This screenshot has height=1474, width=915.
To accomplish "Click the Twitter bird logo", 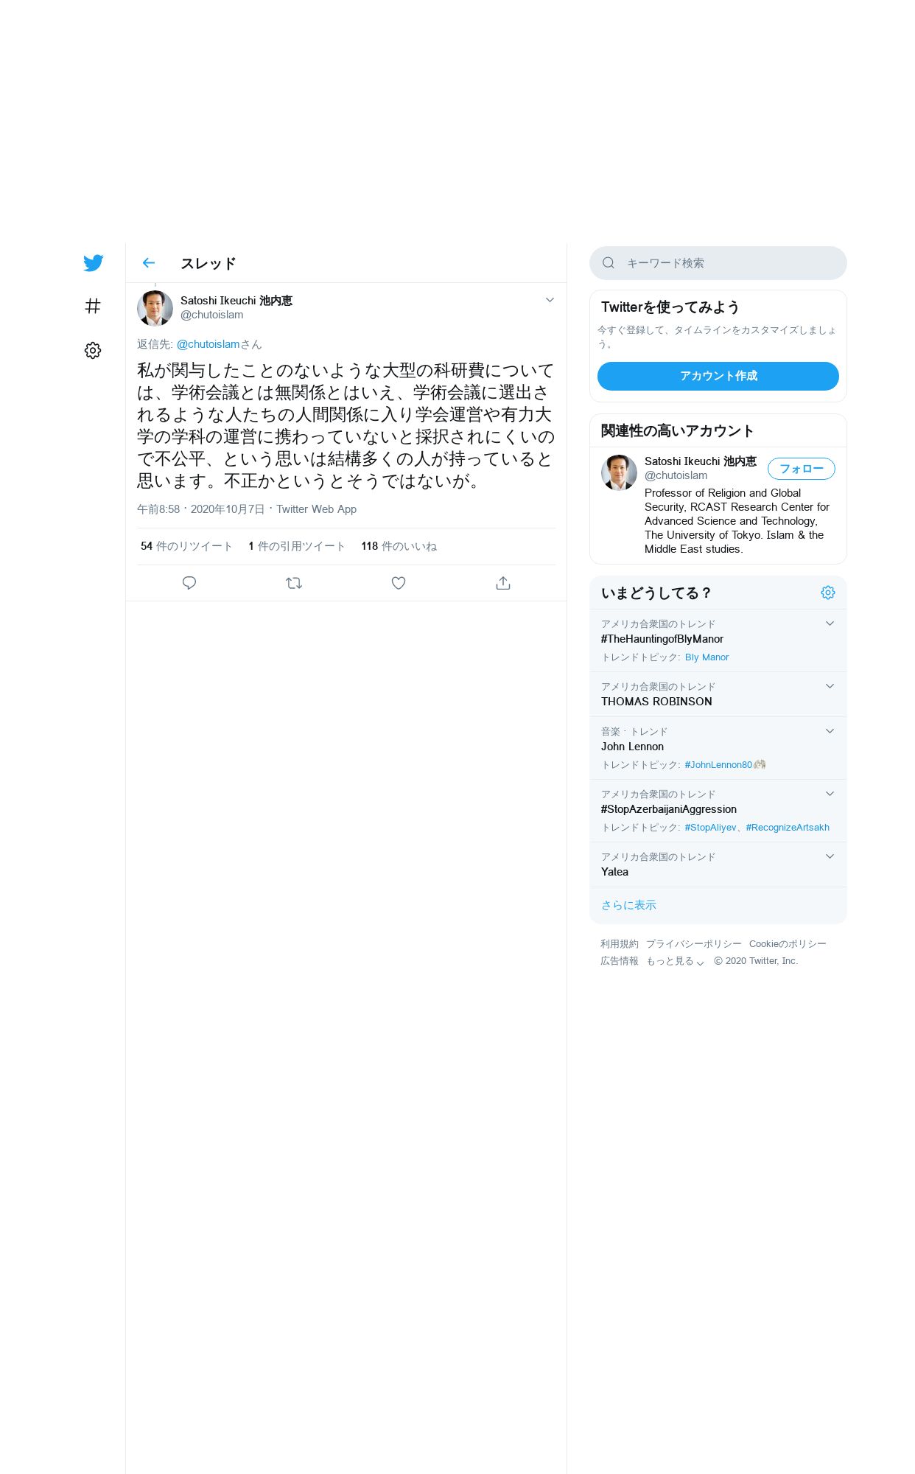I will (x=93, y=263).
